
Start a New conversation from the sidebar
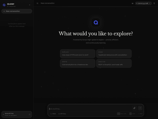[17, 11]
